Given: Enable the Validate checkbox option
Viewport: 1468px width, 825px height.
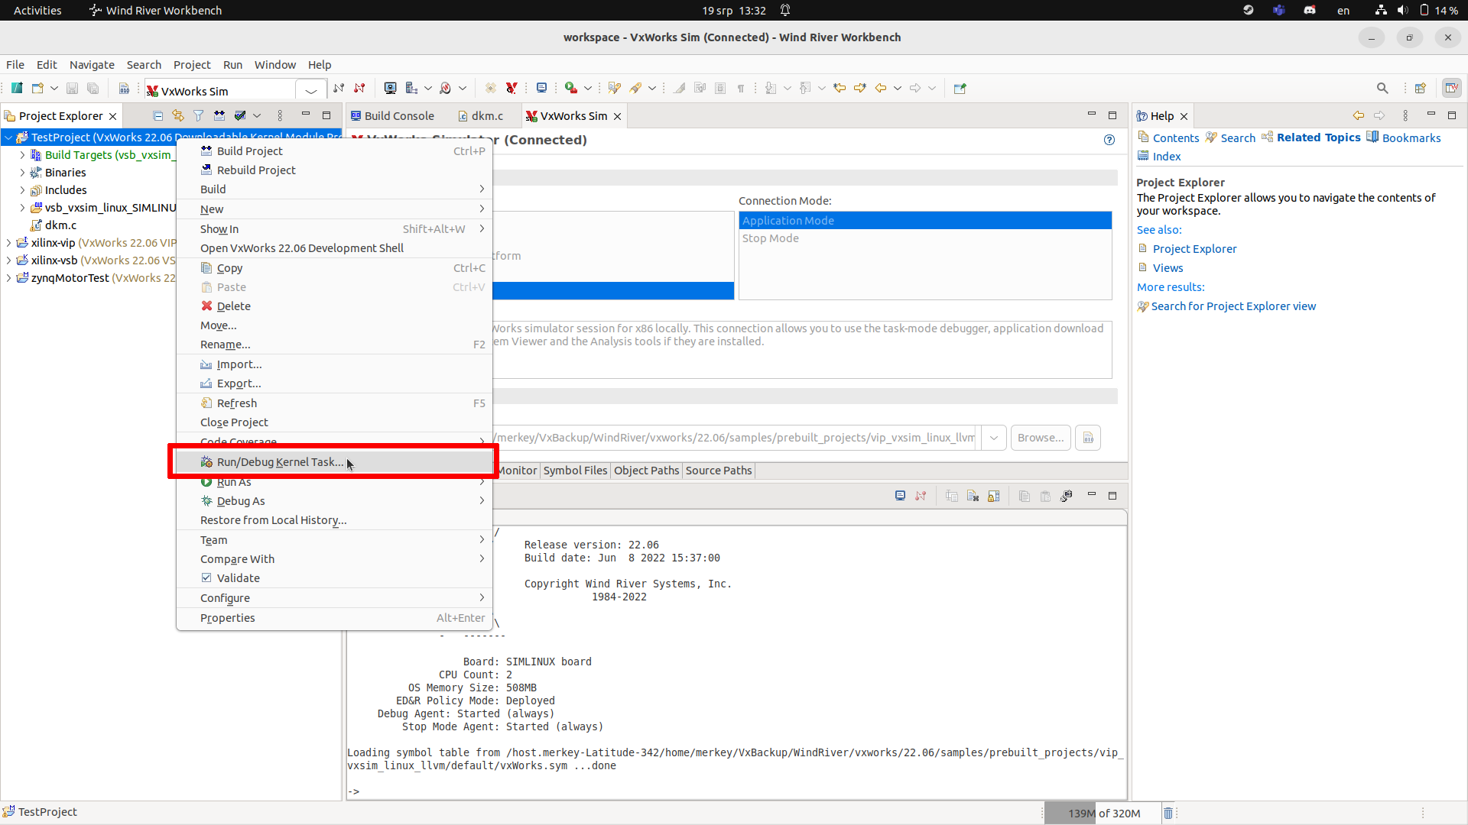Looking at the screenshot, I should coord(206,577).
